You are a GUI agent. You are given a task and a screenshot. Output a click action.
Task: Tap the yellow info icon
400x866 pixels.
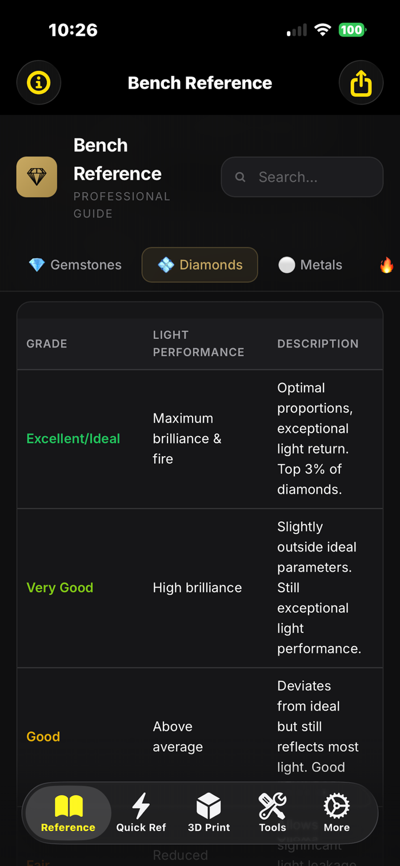(x=39, y=83)
